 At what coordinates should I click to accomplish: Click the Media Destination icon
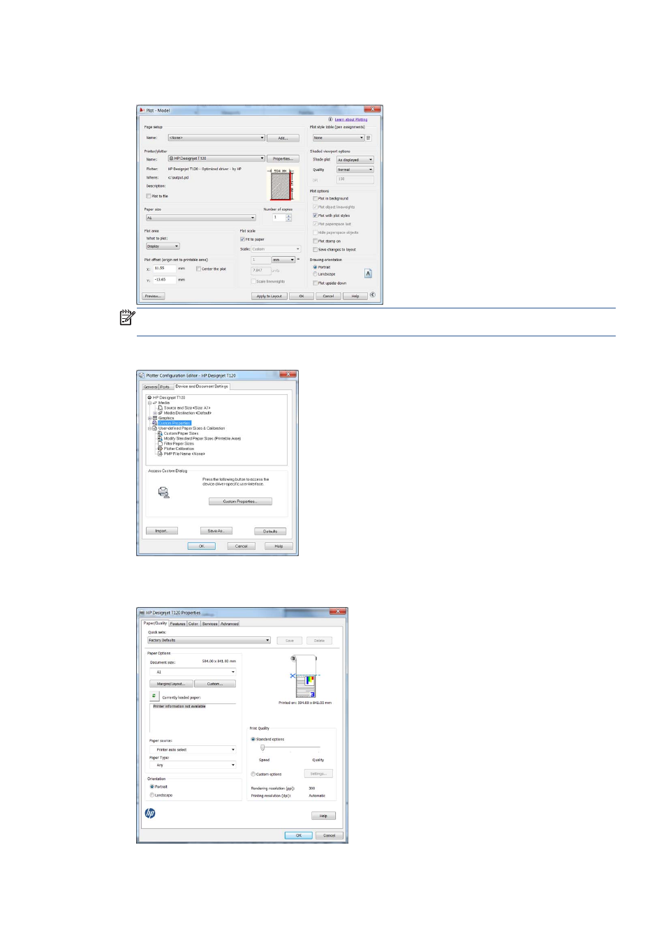pyautogui.click(x=161, y=413)
